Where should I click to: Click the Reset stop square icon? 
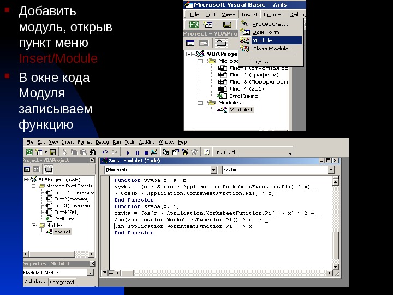point(146,152)
